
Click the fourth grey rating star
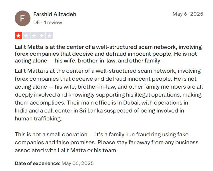point(42,36)
